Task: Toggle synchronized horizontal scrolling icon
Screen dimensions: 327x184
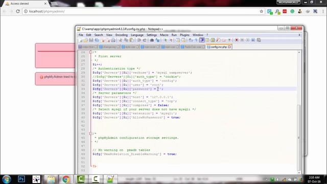Action: pyautogui.click(x=183, y=40)
